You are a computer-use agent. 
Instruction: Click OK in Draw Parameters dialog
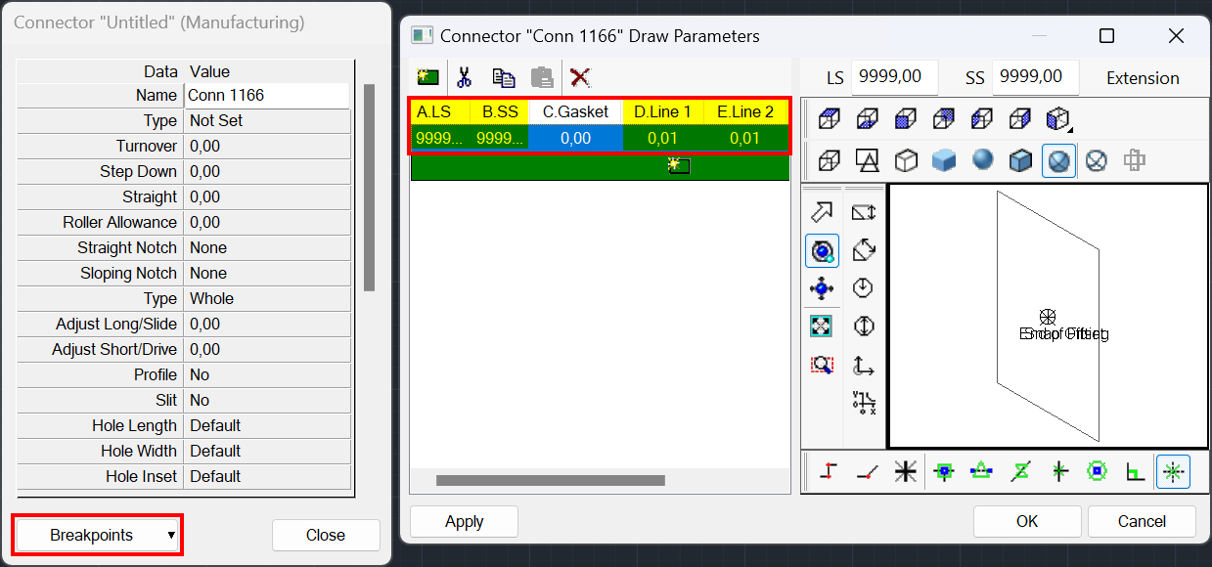[x=1027, y=521]
